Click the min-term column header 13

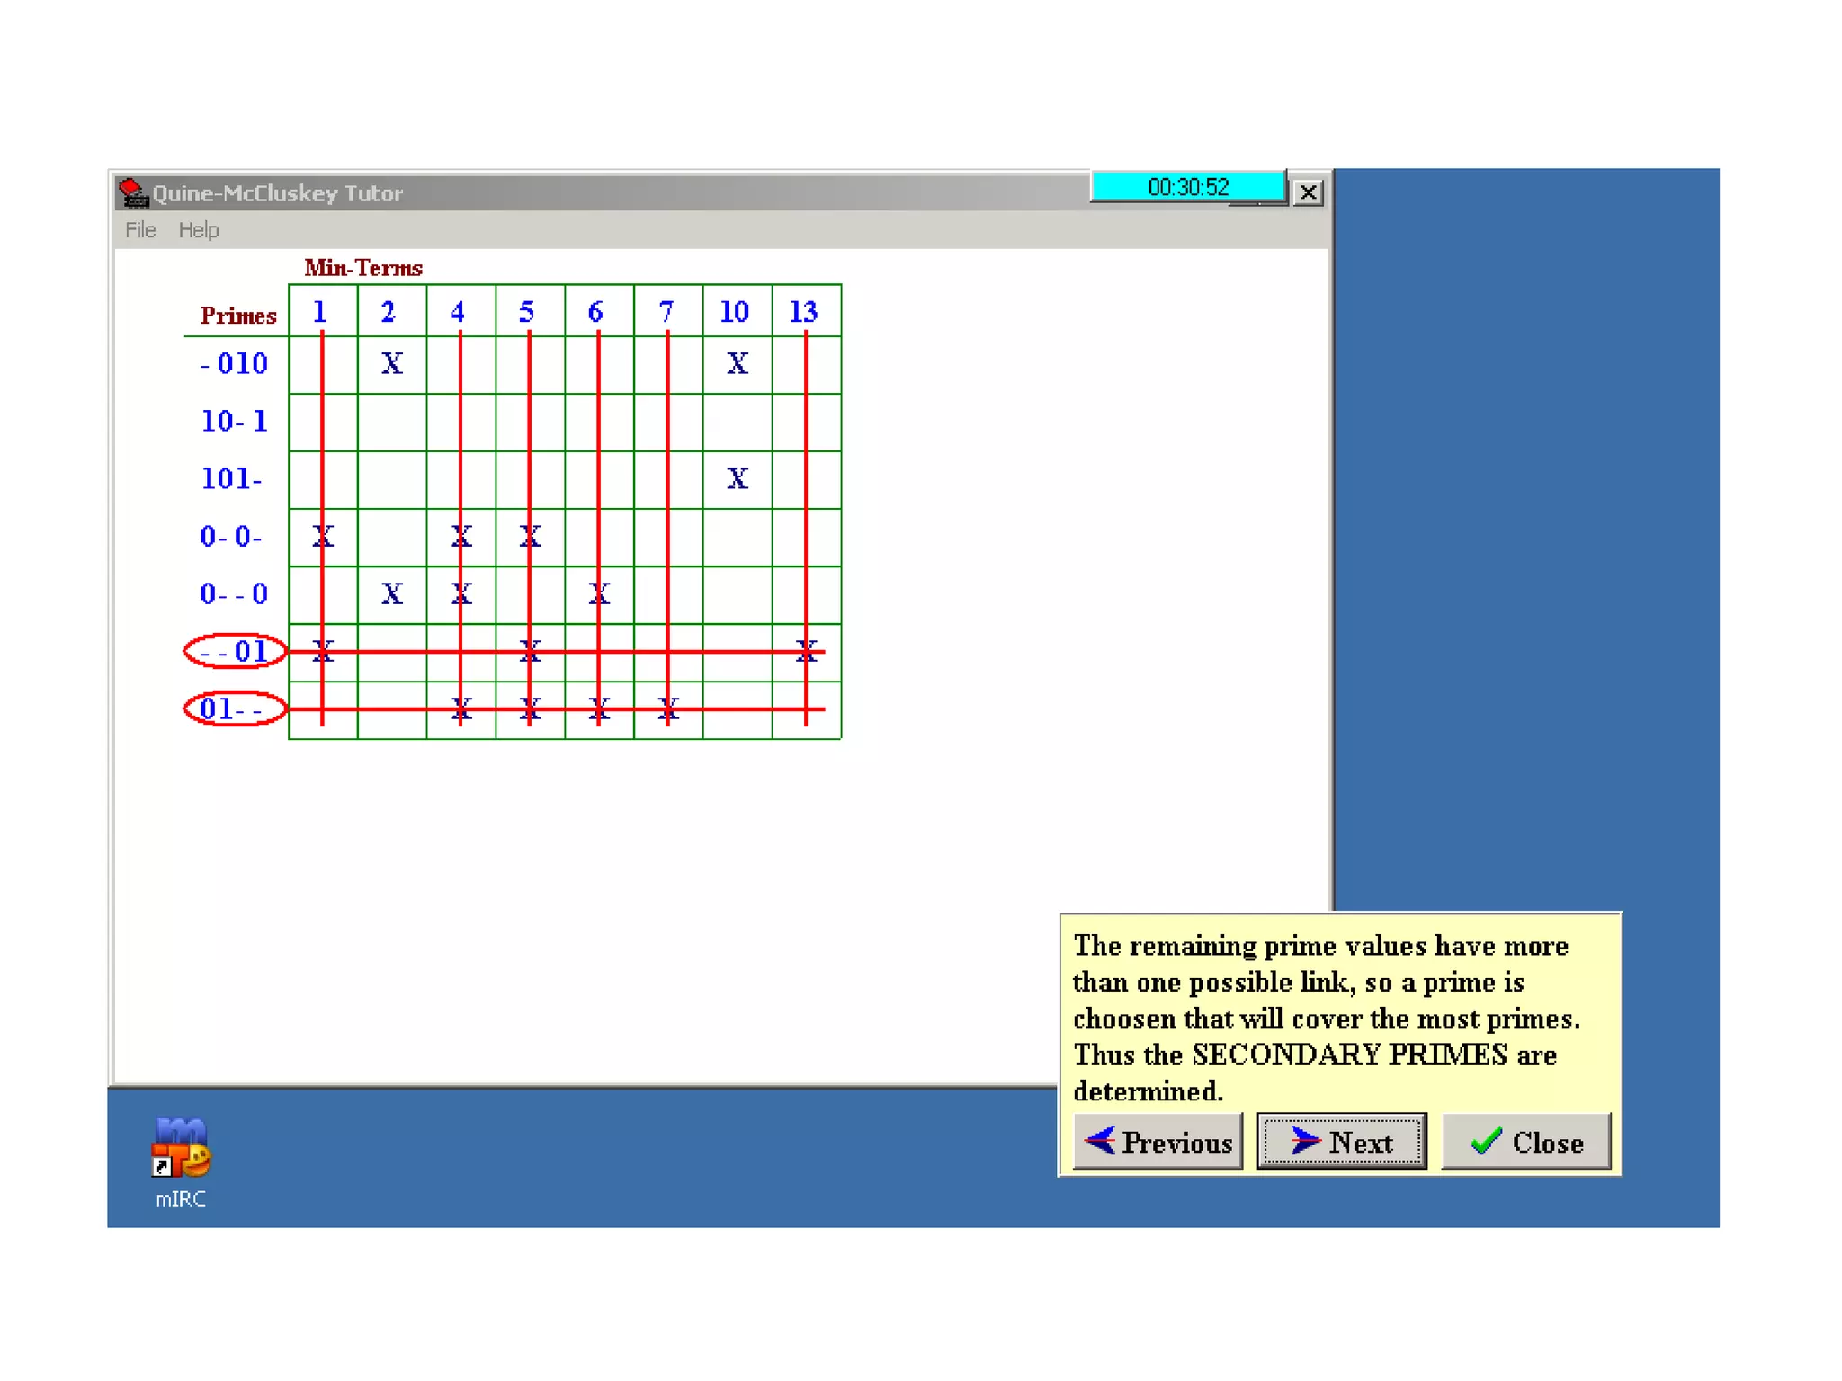click(x=803, y=312)
